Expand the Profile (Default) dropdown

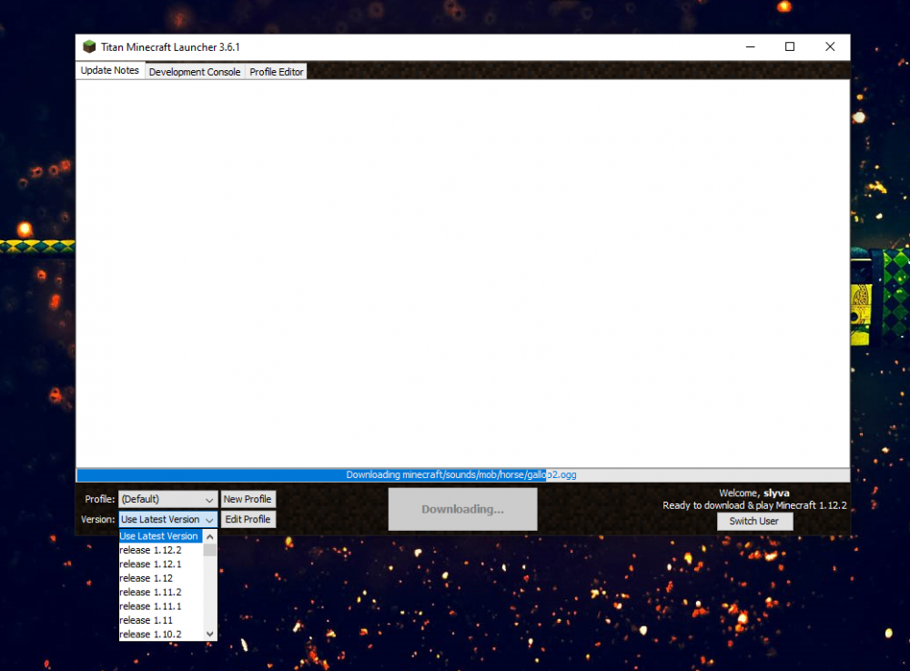[168, 499]
